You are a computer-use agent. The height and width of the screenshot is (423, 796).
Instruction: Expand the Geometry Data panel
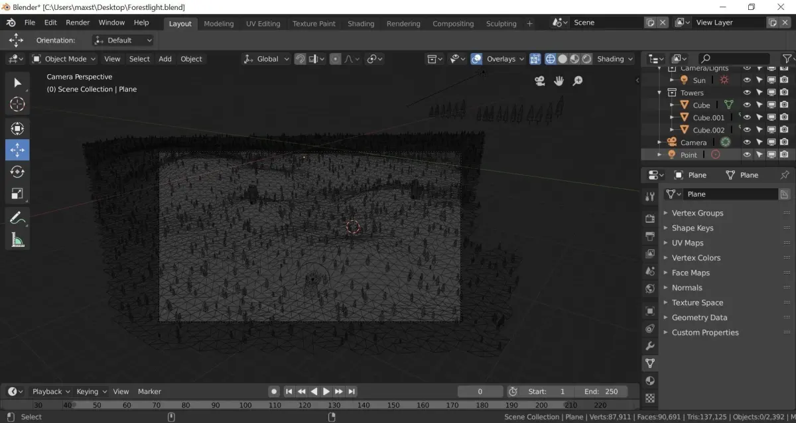699,318
